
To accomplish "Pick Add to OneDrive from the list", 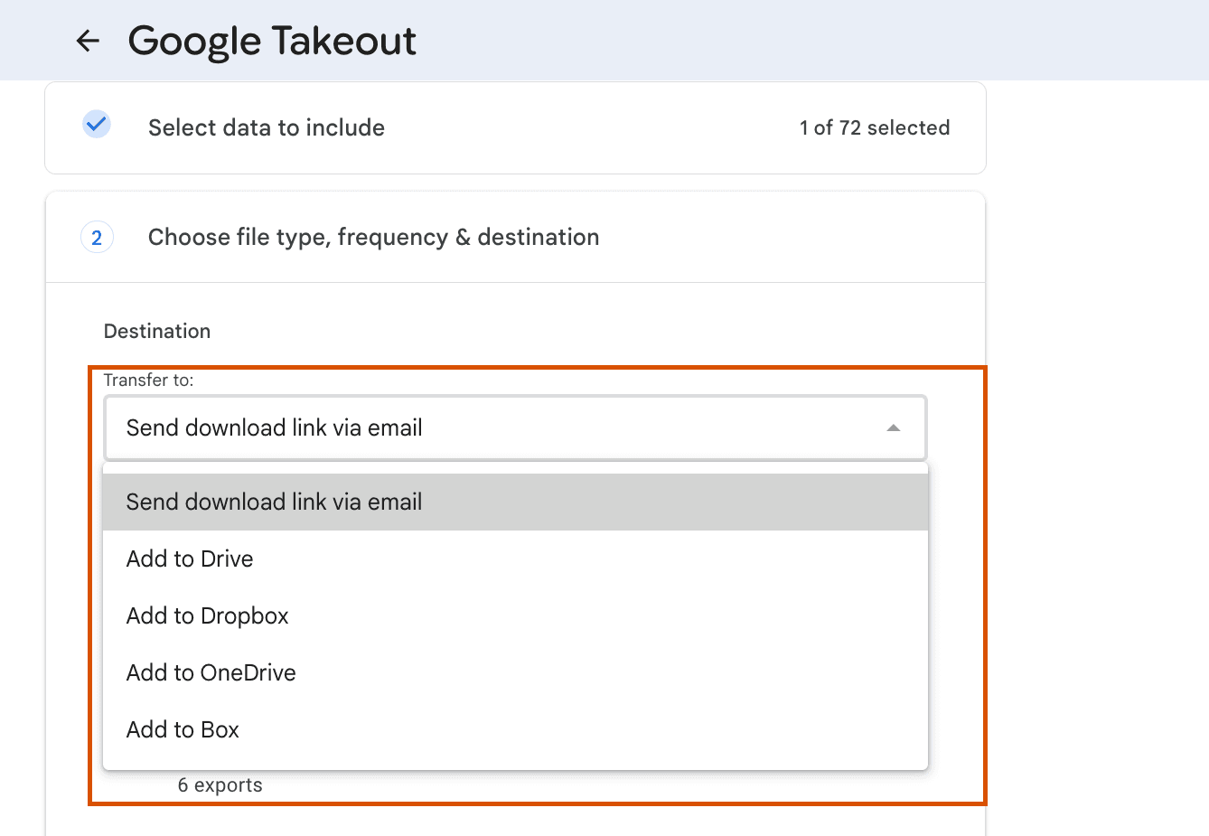I will (211, 673).
